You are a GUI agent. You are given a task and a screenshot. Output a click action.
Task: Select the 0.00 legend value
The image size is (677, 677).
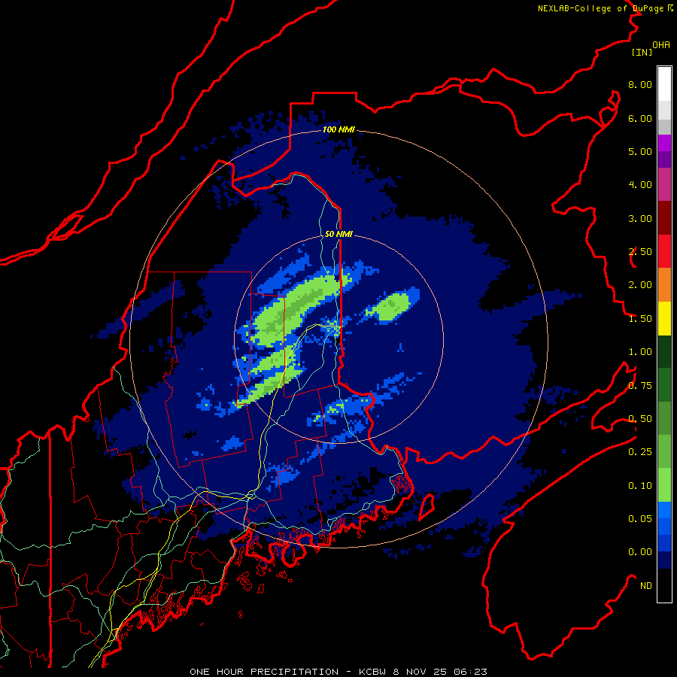point(640,552)
